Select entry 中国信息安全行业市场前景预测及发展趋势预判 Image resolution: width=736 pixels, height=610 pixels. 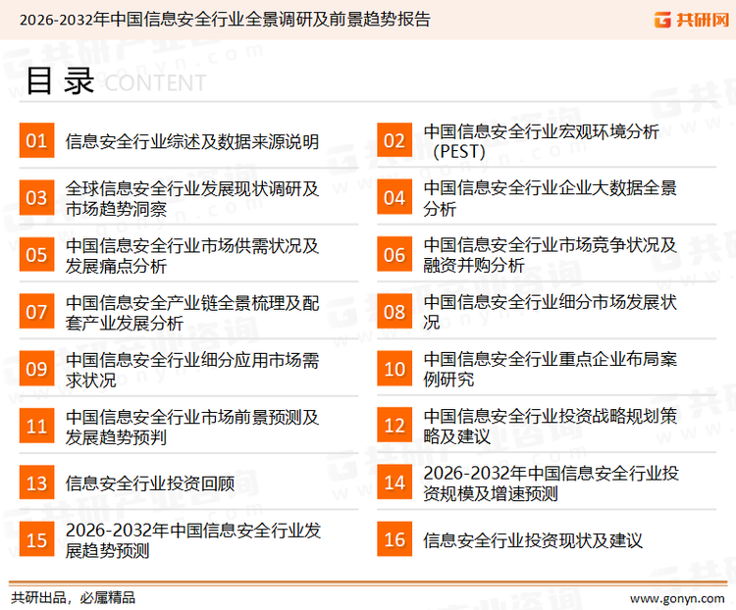click(x=192, y=427)
